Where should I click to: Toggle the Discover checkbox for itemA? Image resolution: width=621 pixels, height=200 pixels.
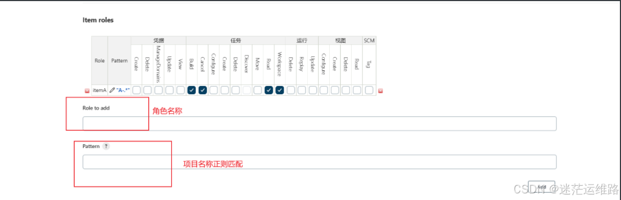(247, 90)
